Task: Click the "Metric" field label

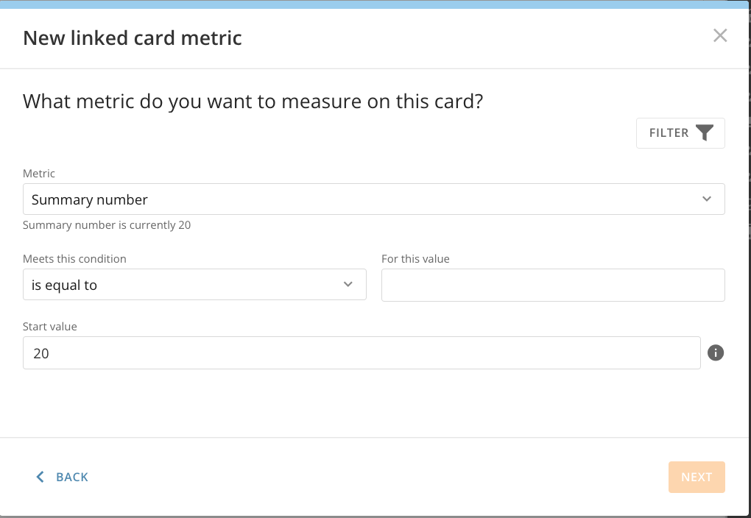Action: (39, 174)
